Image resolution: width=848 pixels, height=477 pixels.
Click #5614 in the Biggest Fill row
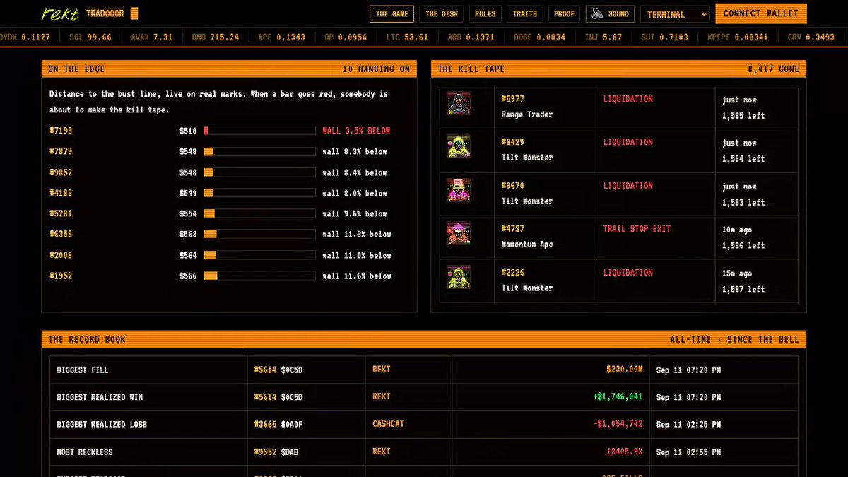(x=265, y=370)
